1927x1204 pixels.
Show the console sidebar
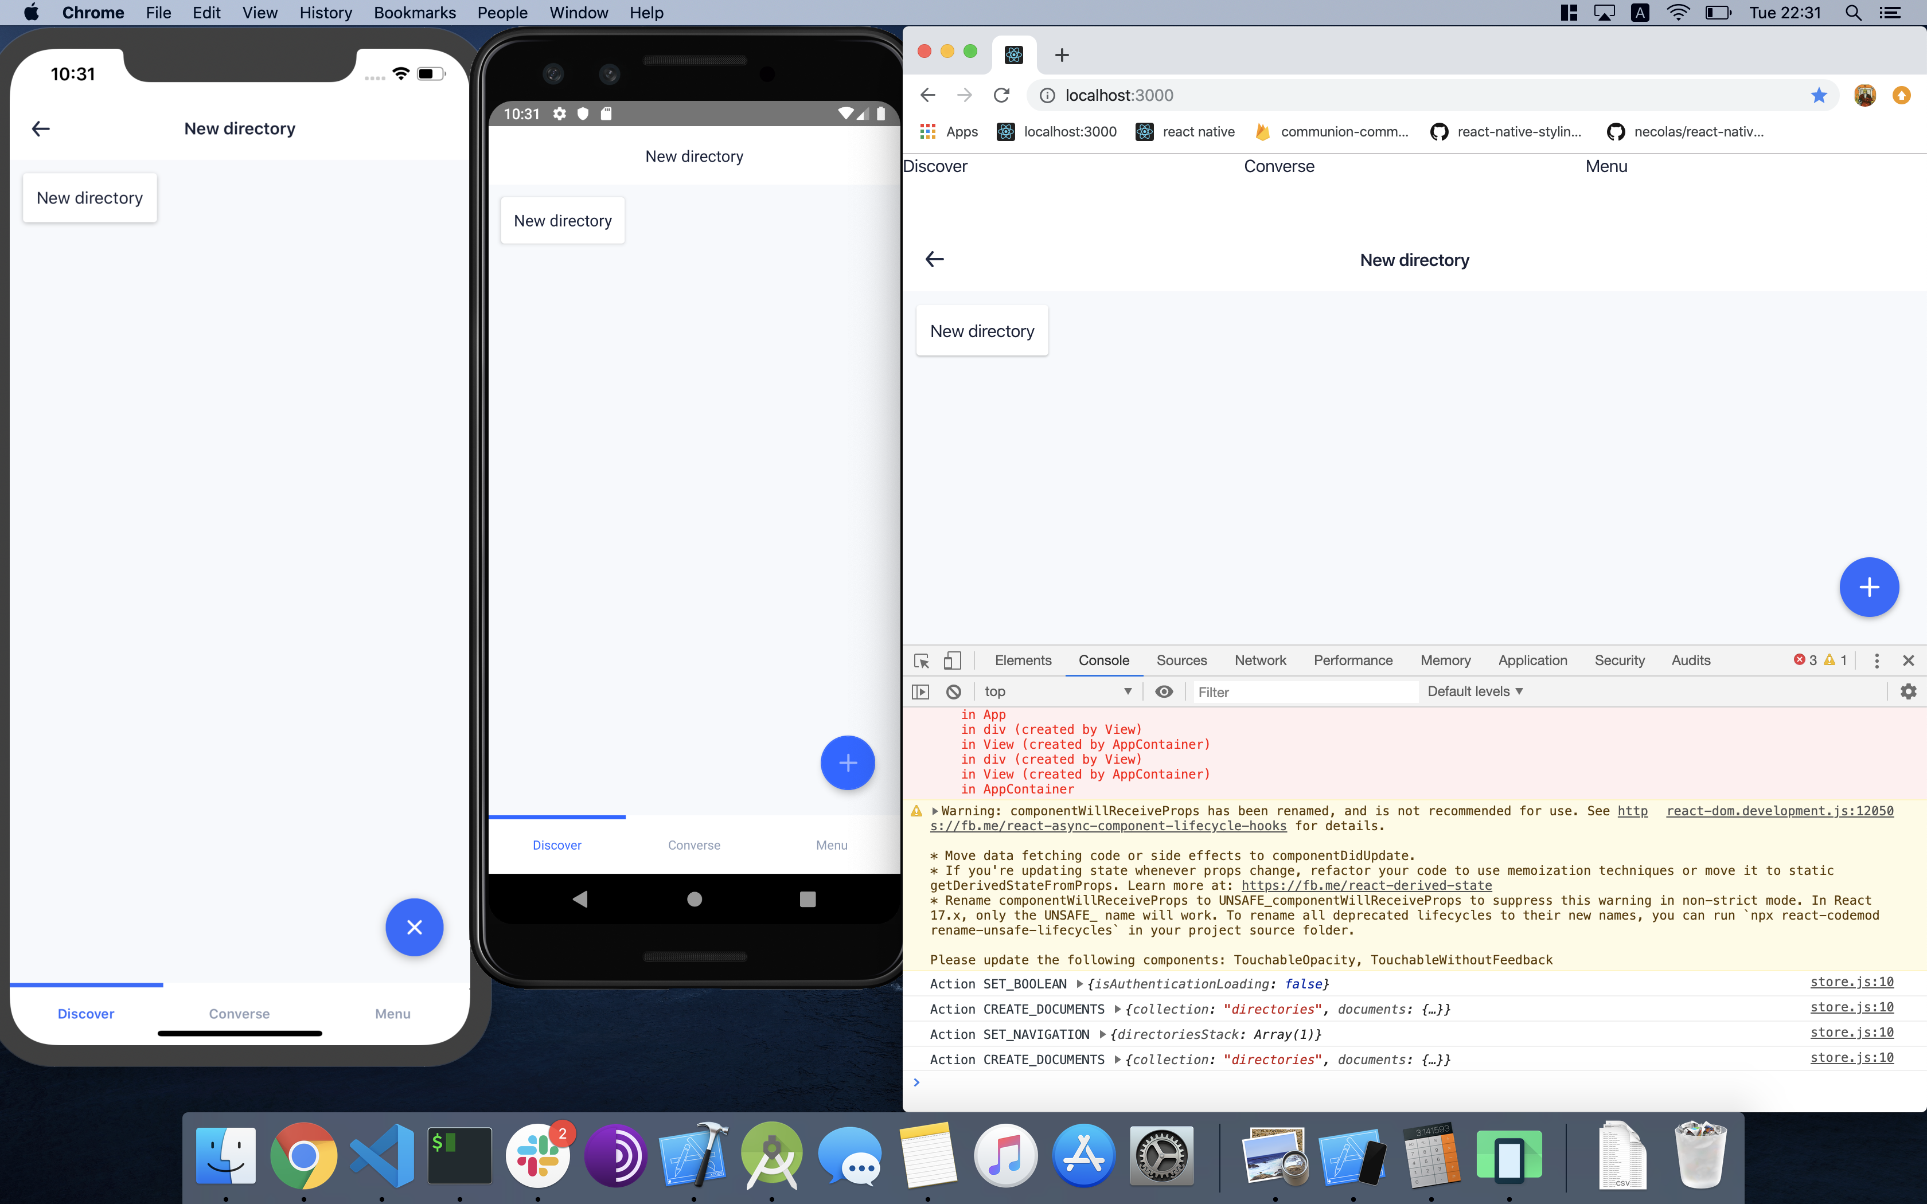point(921,691)
